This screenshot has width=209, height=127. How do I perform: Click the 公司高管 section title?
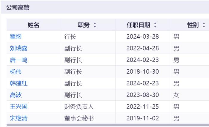tap(18, 8)
